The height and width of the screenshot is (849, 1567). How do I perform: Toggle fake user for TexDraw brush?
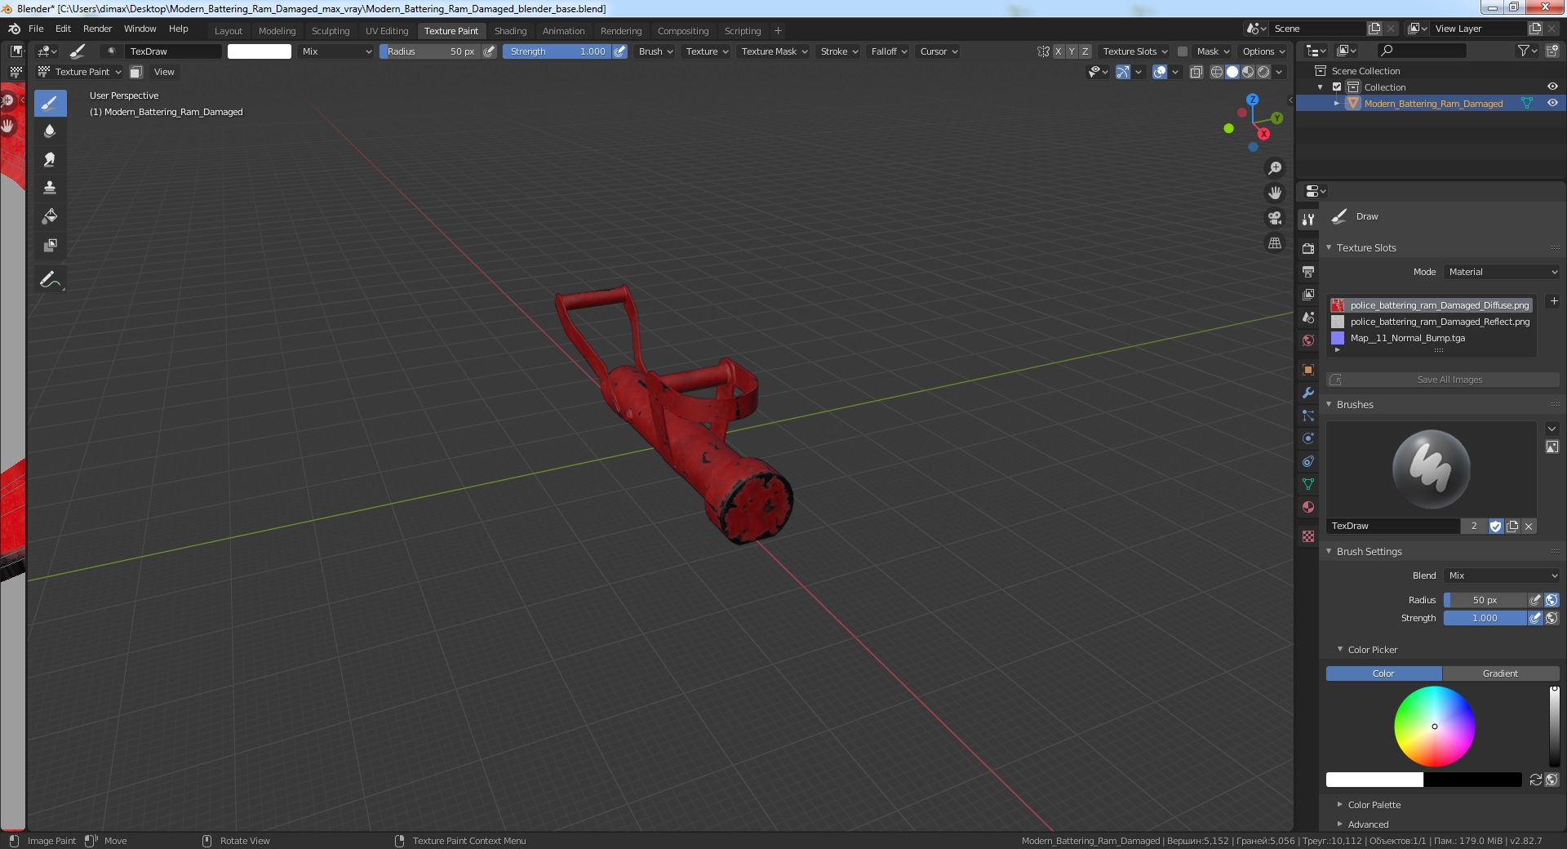[1495, 527]
